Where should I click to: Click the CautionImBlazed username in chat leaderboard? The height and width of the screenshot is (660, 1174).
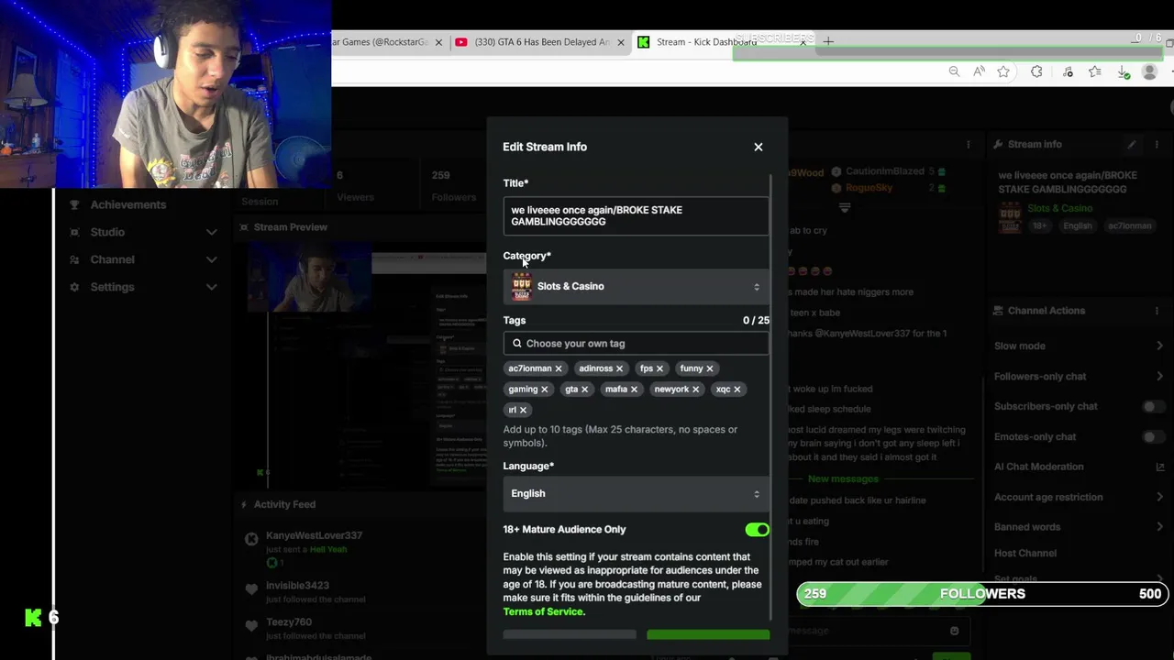(x=884, y=171)
